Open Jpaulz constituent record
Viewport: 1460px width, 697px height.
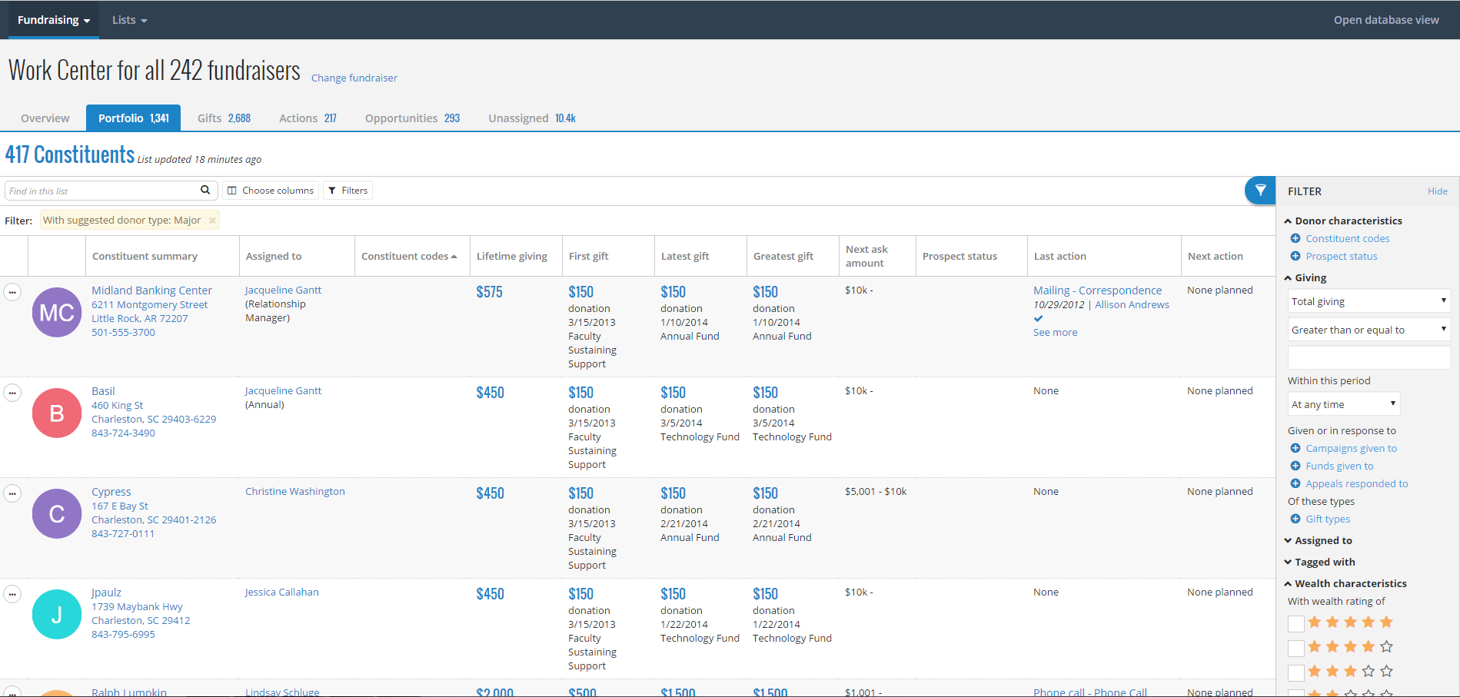106,592
